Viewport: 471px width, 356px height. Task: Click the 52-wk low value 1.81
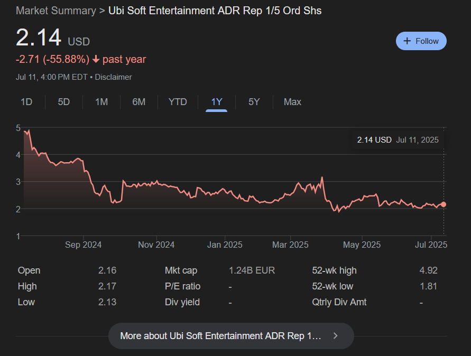pos(428,286)
